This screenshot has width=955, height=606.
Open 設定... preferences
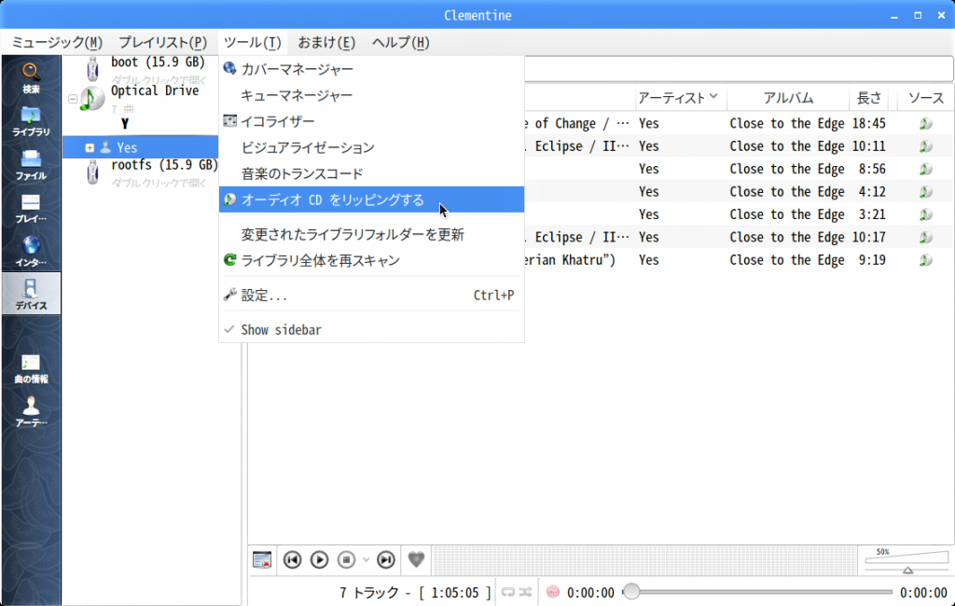[371, 296]
